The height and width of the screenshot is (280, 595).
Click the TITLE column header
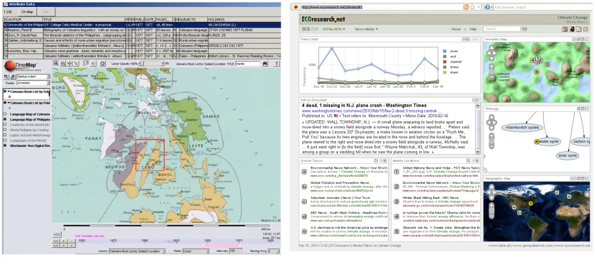[x=84, y=19]
